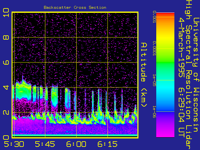Click the cyan ground-level band in plot
The width and height of the screenshot is (200, 150).
coord(75,135)
